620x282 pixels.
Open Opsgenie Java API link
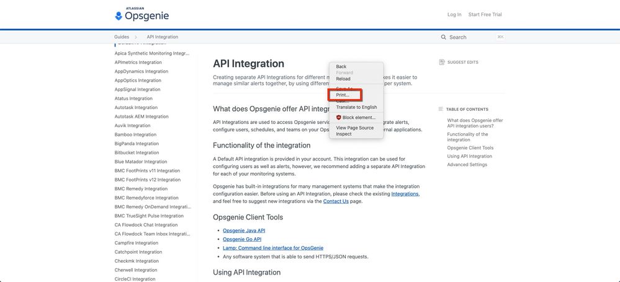(x=244, y=231)
